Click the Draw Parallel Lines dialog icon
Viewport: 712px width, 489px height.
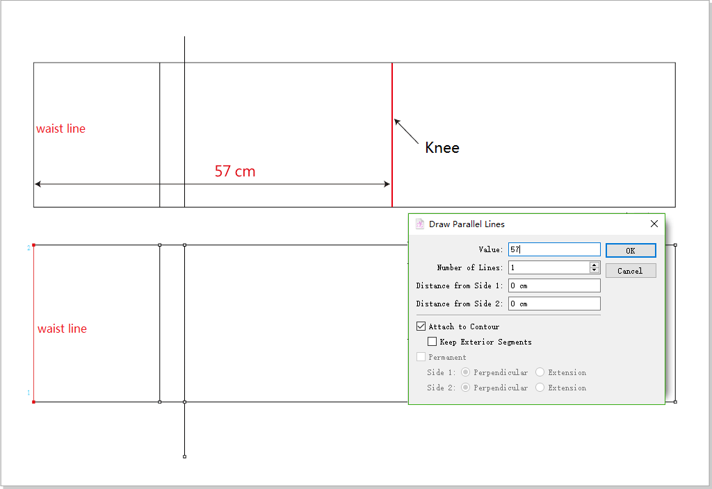pos(420,224)
